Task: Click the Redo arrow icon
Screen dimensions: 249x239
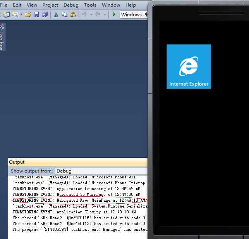Action: (x=98, y=14)
